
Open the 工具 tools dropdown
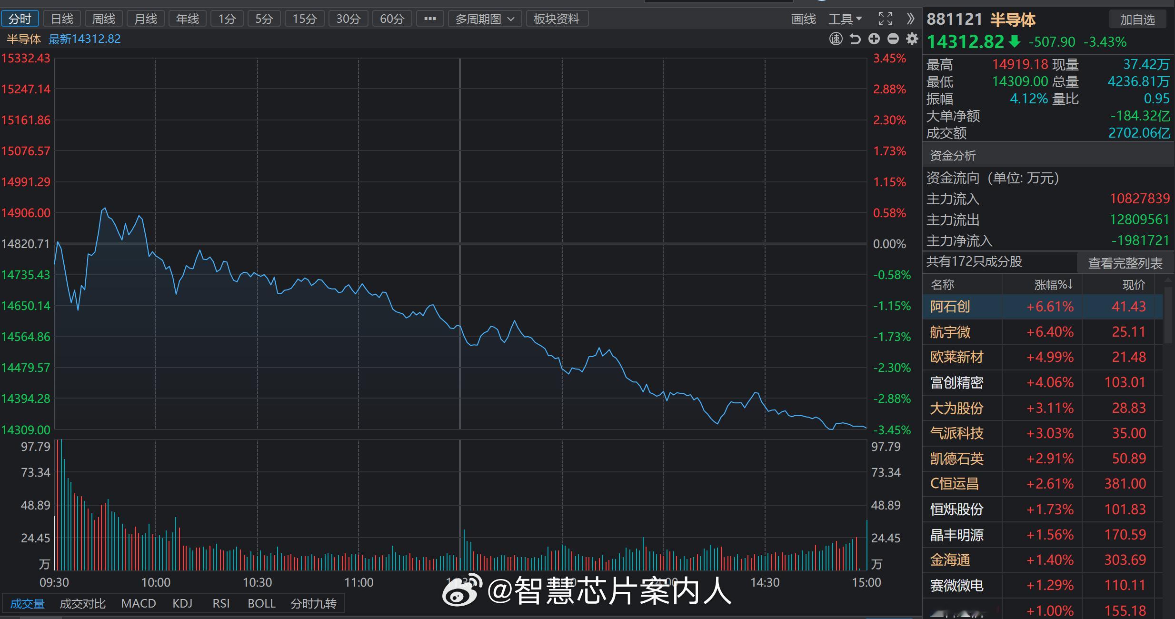click(845, 19)
